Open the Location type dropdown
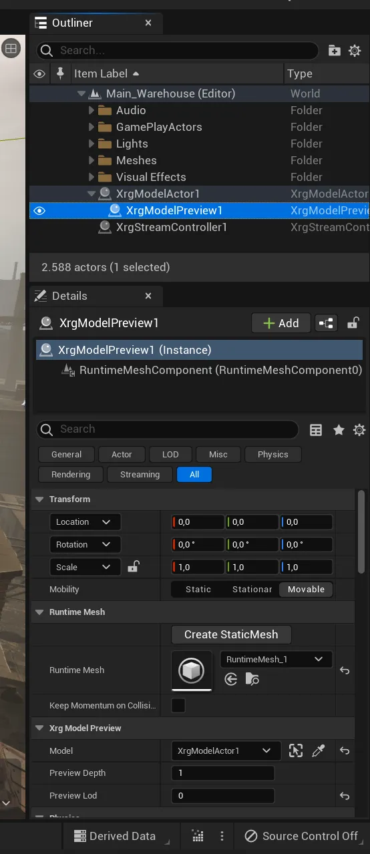The image size is (370, 854). [85, 522]
